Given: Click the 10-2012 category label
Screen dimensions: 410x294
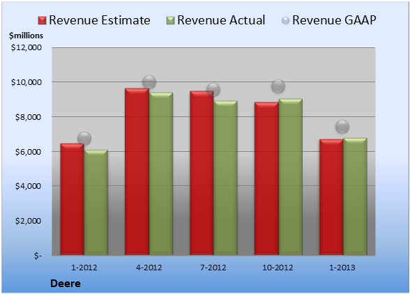Looking at the screenshot, I should pos(278,268).
